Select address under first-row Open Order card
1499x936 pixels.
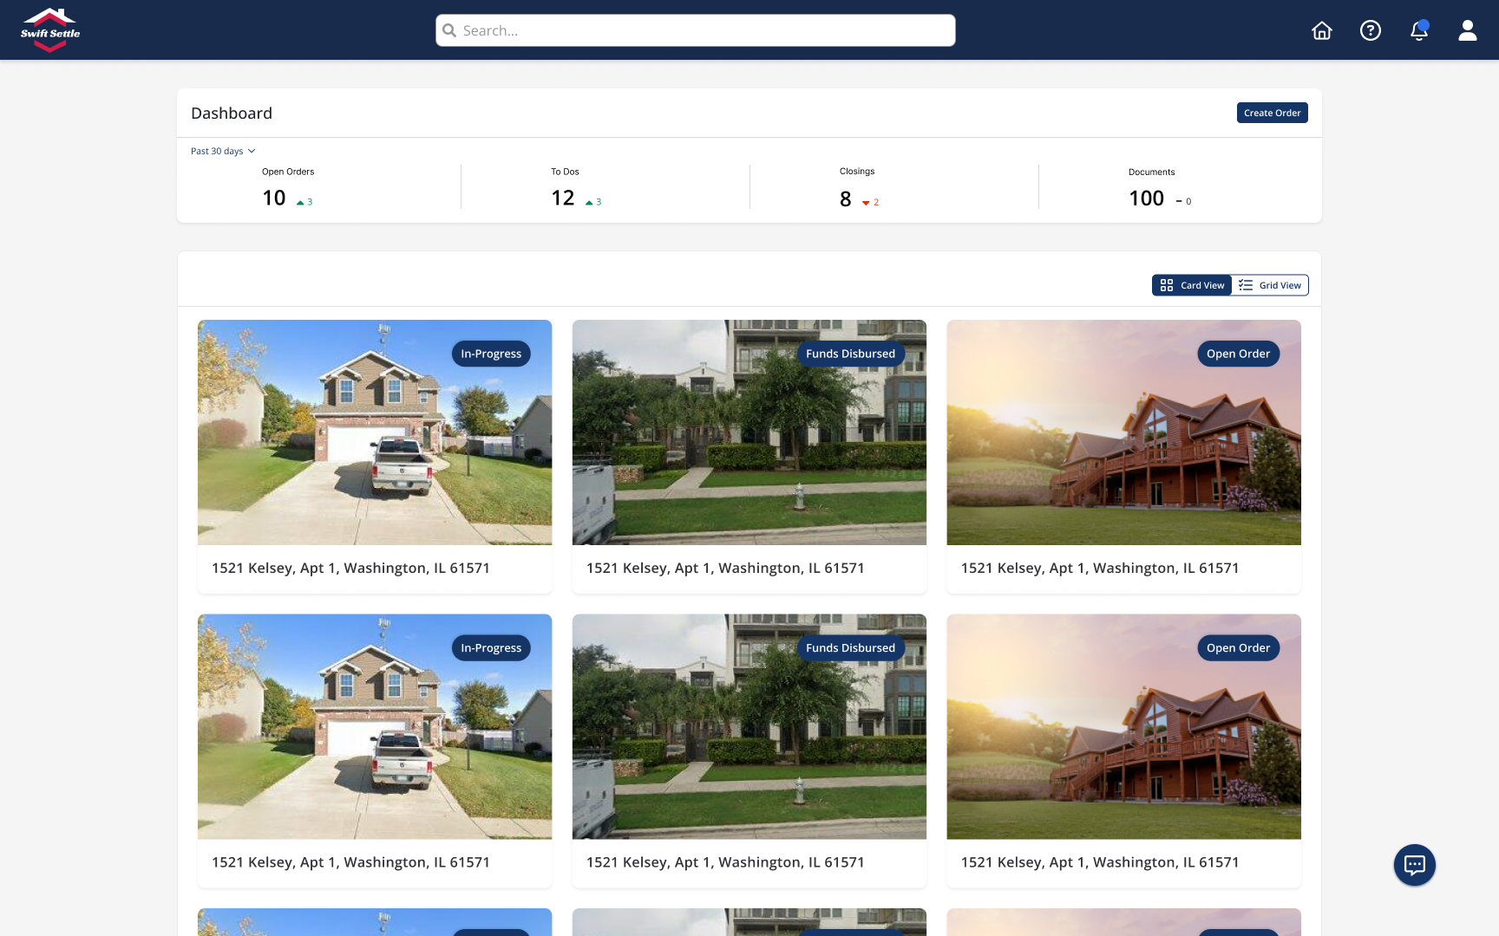1100,569
